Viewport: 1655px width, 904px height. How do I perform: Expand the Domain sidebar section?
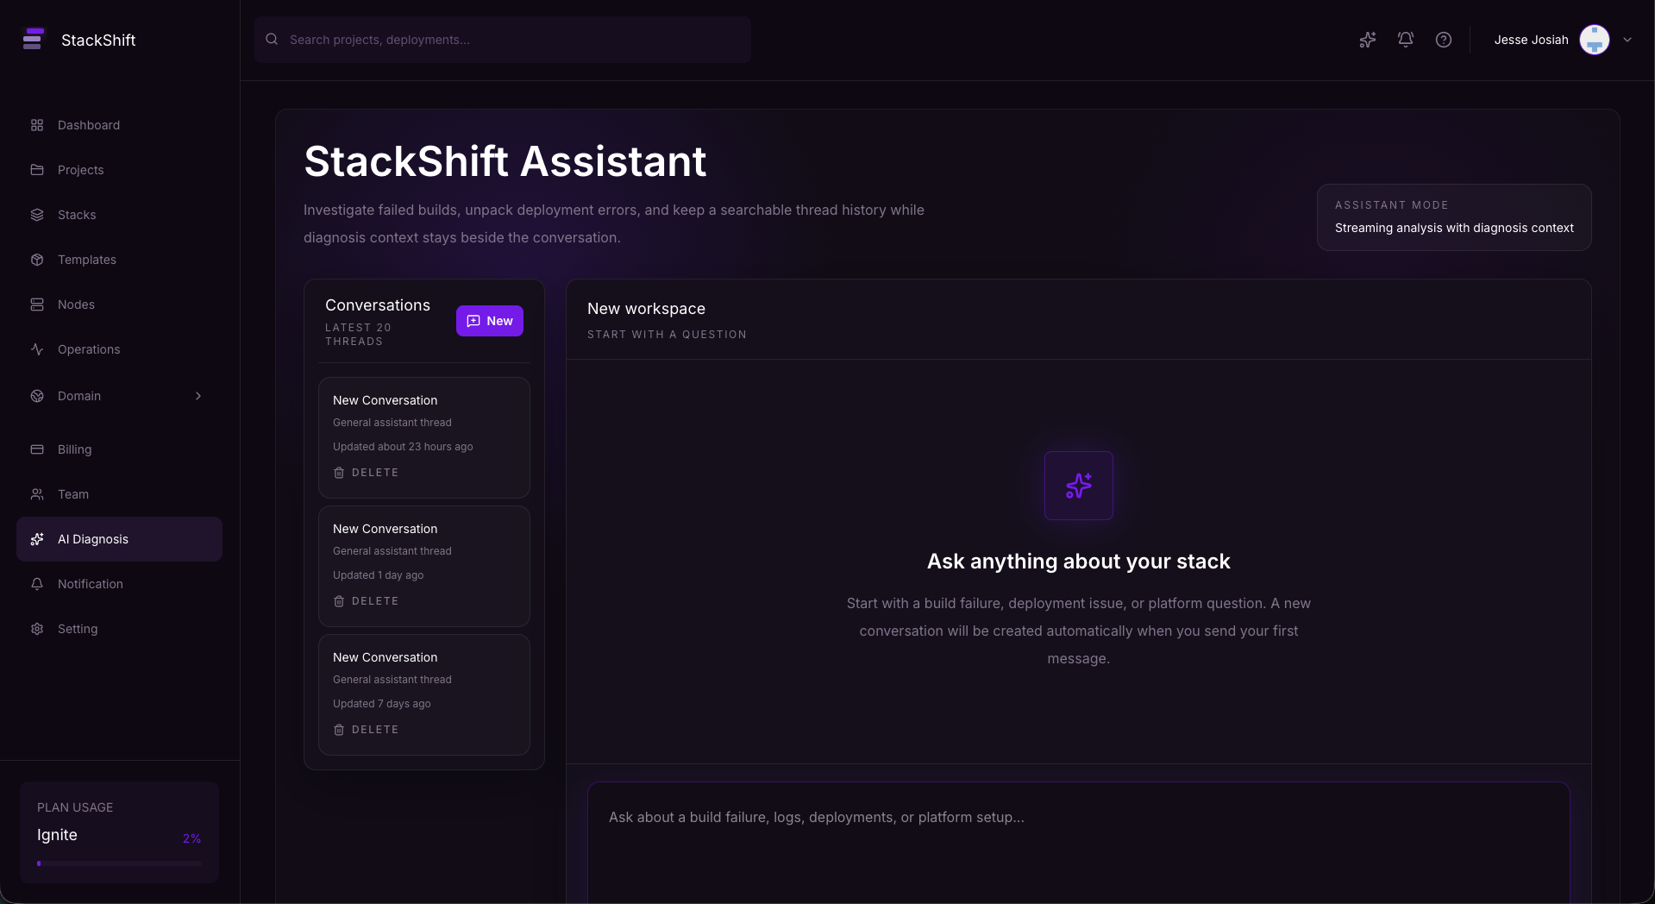(198, 396)
